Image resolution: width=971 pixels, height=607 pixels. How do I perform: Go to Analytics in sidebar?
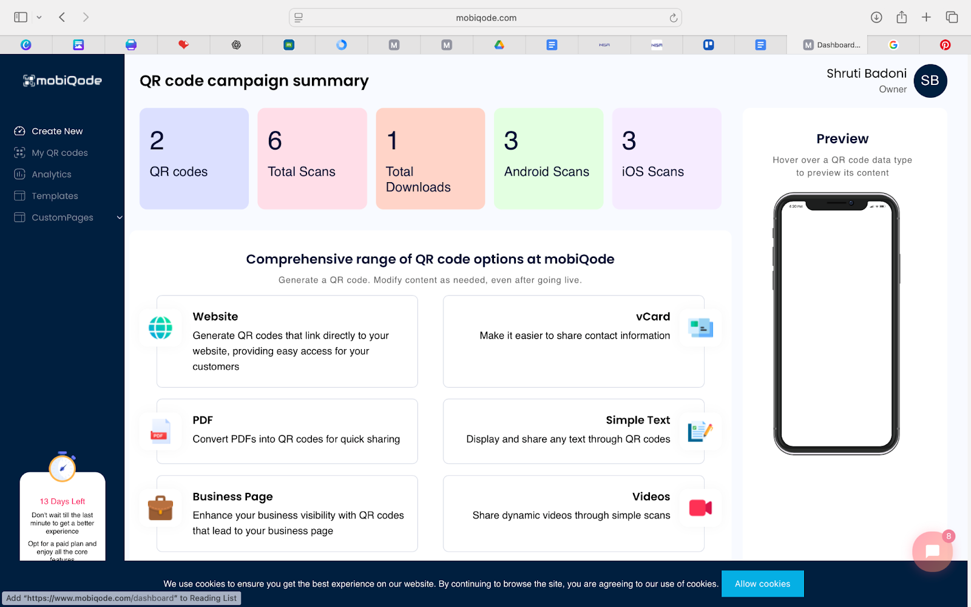[x=52, y=174]
